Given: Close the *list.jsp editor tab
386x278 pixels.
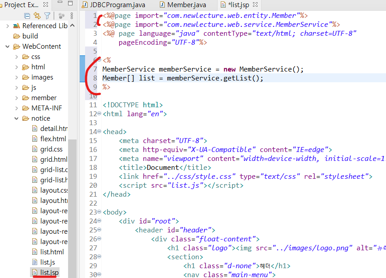Looking at the screenshot, I should [255, 4].
